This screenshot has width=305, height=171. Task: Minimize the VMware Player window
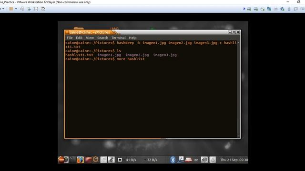(288, 2)
